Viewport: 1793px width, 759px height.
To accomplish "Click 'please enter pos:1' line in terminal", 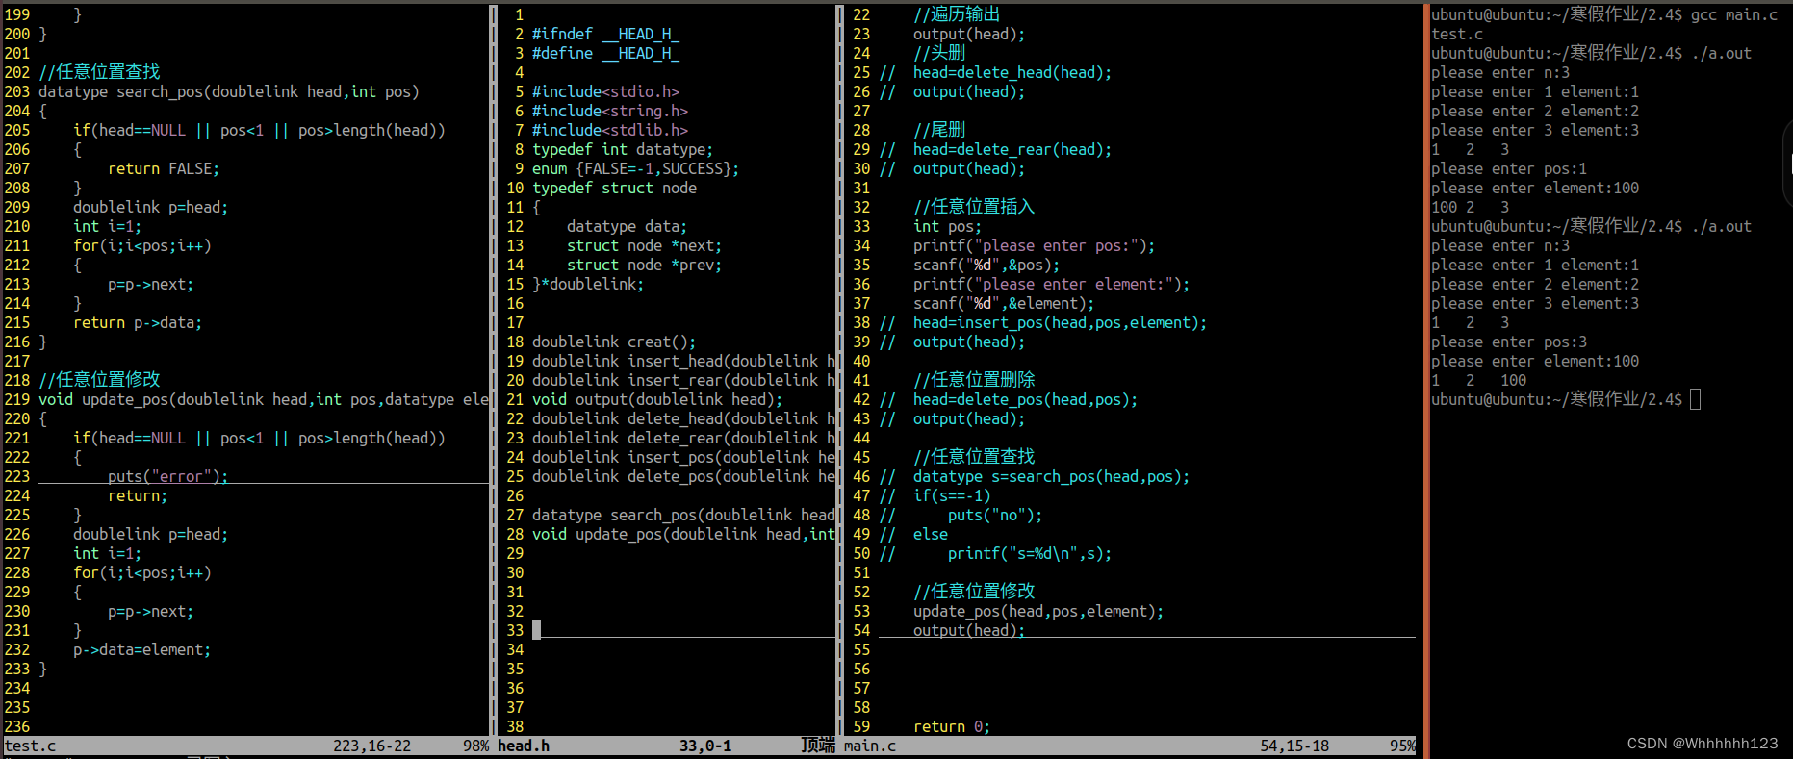I will (1509, 168).
